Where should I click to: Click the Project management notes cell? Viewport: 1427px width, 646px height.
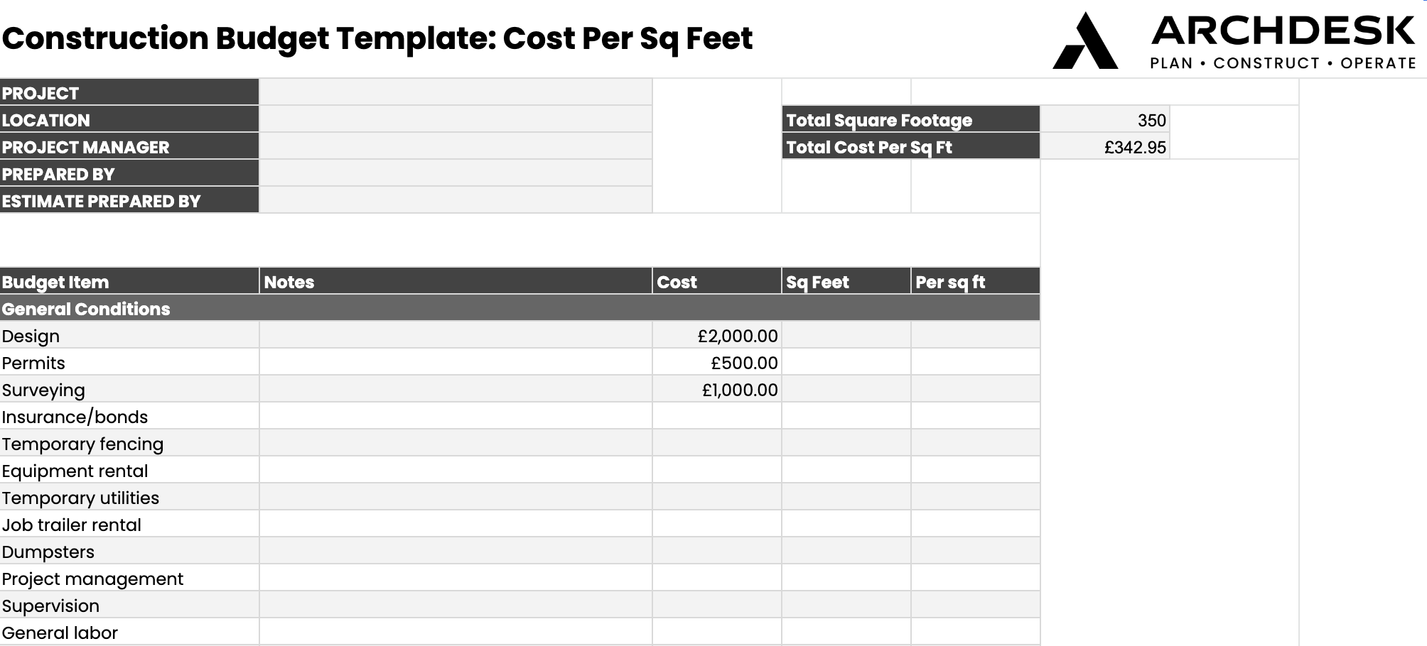(456, 579)
